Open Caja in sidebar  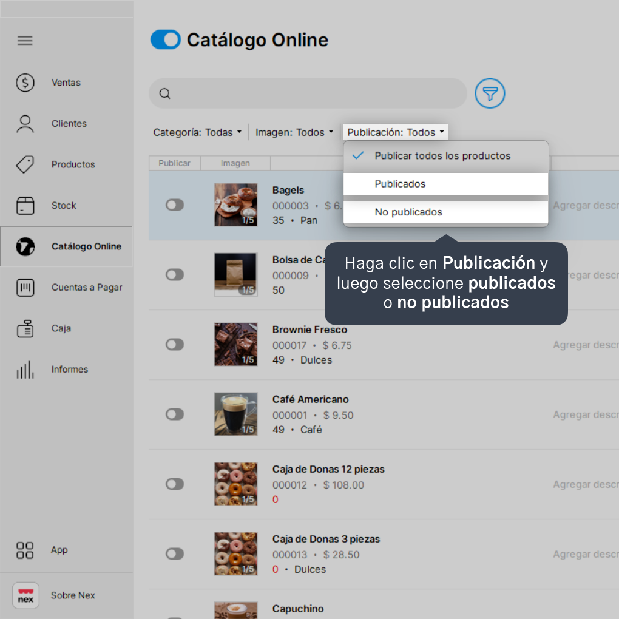click(x=61, y=328)
